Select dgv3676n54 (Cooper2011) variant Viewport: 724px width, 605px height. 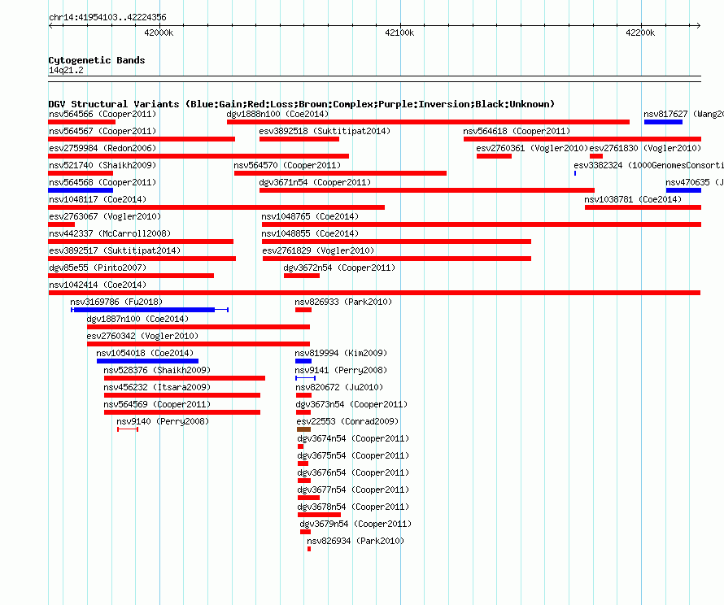coord(353,472)
